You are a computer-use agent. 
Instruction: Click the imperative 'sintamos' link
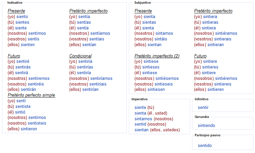[x=143, y=119]
